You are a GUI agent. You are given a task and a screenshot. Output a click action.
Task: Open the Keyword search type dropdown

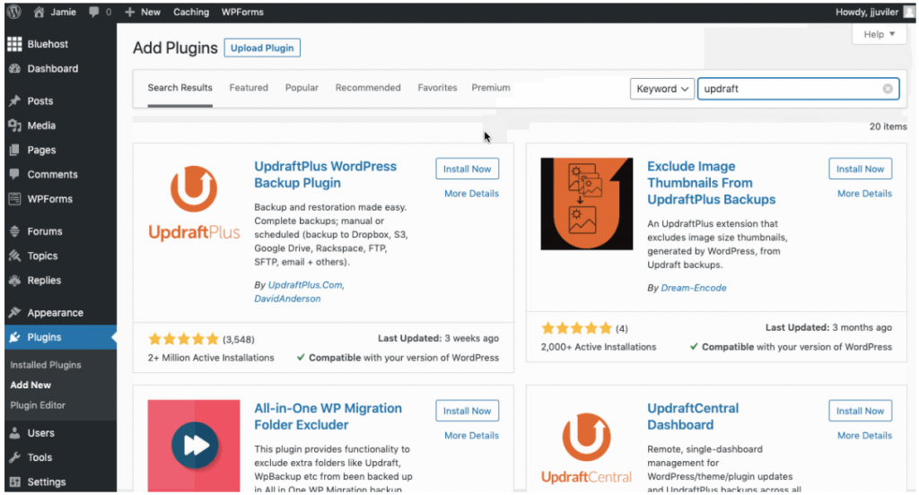[x=662, y=89]
